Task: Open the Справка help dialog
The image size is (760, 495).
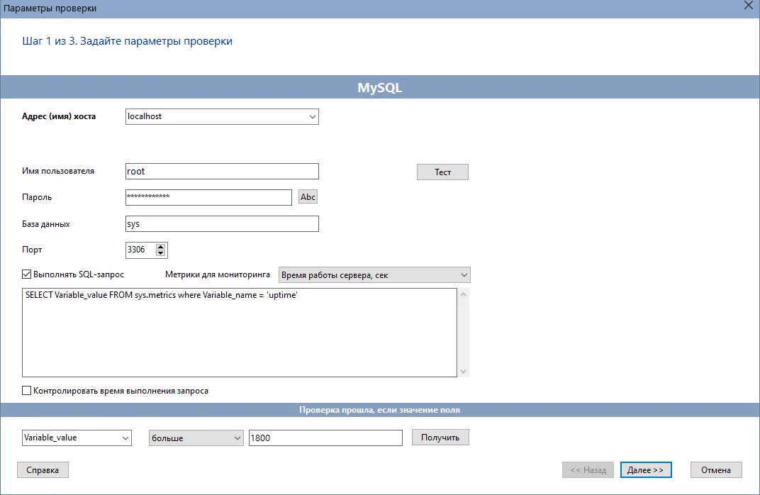Action: click(x=43, y=469)
